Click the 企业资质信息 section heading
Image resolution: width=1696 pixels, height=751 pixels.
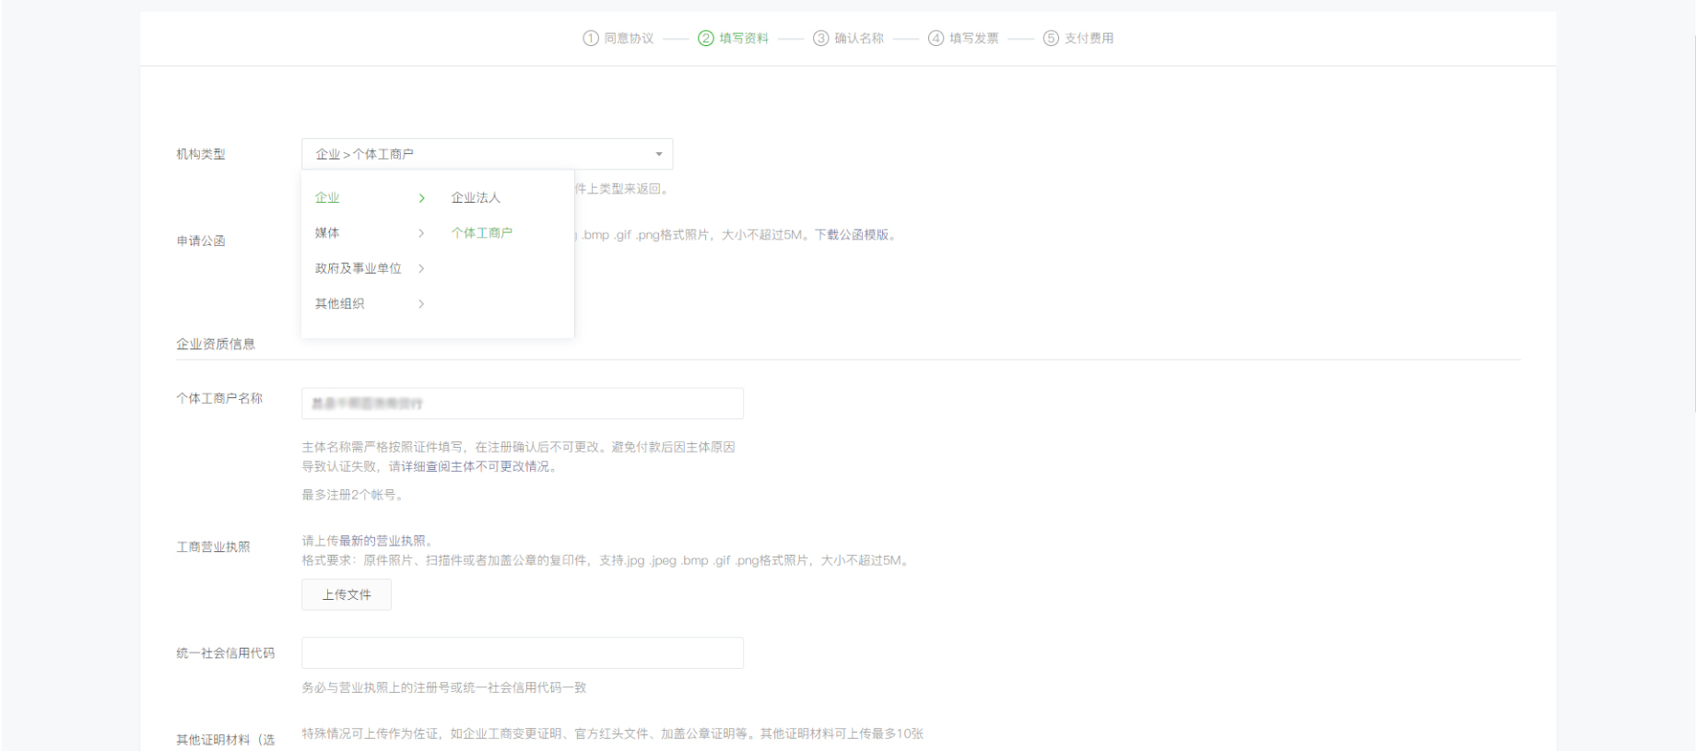tap(216, 344)
